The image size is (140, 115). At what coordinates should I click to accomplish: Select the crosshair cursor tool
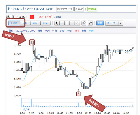coord(62,23)
